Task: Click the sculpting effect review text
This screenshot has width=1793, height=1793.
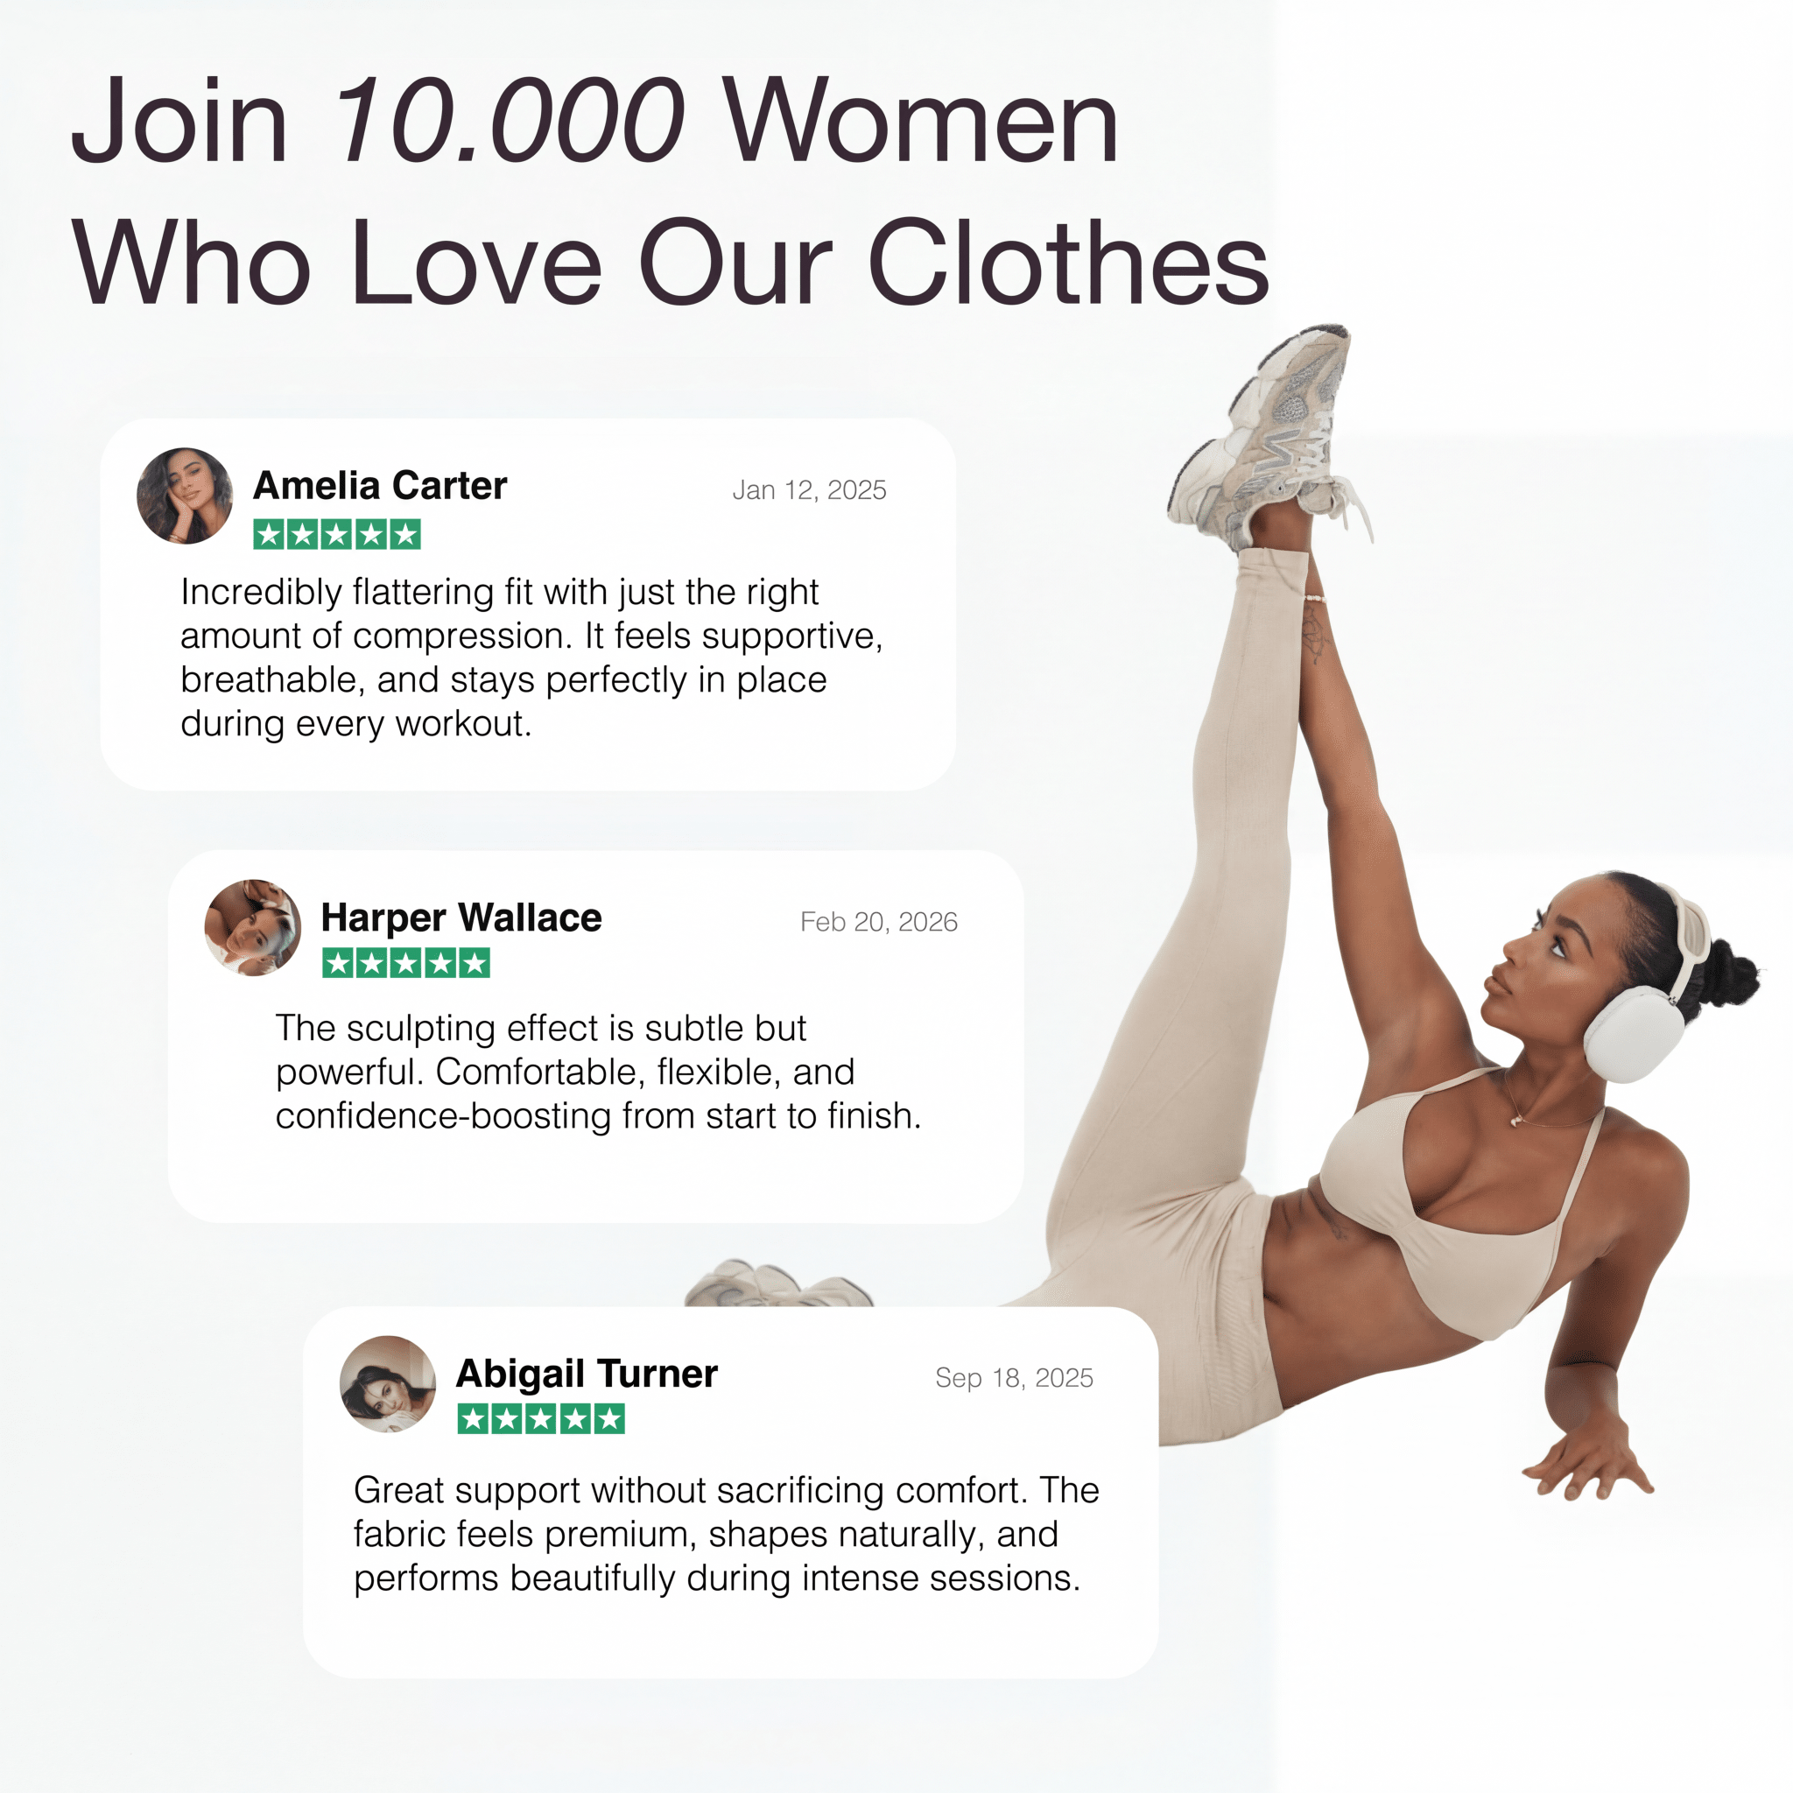Action: (x=599, y=1072)
